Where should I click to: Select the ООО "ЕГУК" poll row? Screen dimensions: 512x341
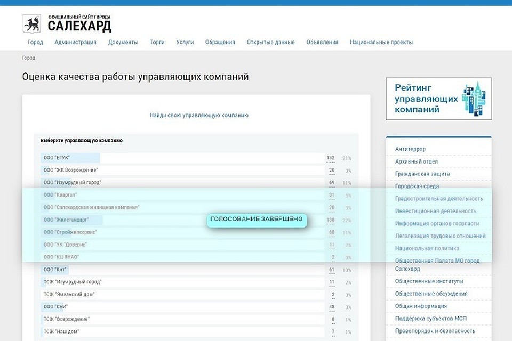coord(182,158)
